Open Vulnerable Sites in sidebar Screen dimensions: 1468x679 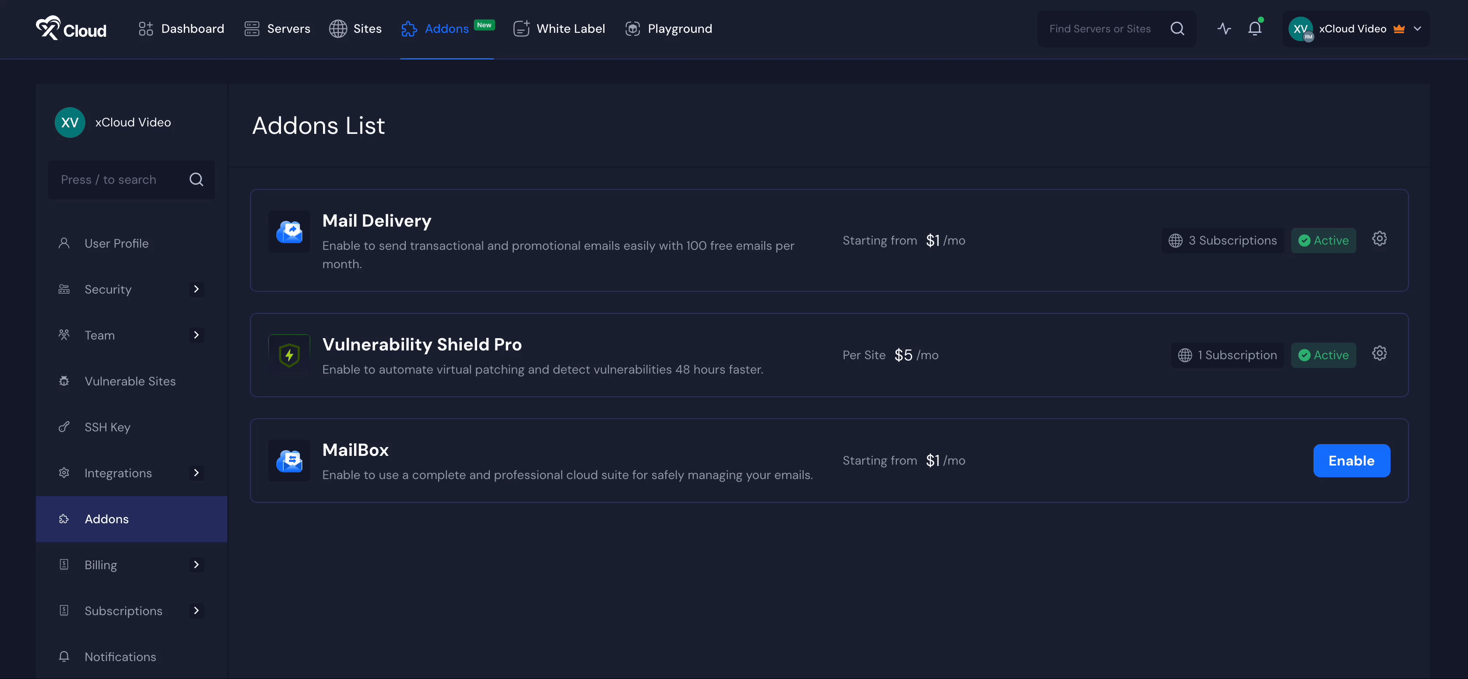(x=130, y=381)
